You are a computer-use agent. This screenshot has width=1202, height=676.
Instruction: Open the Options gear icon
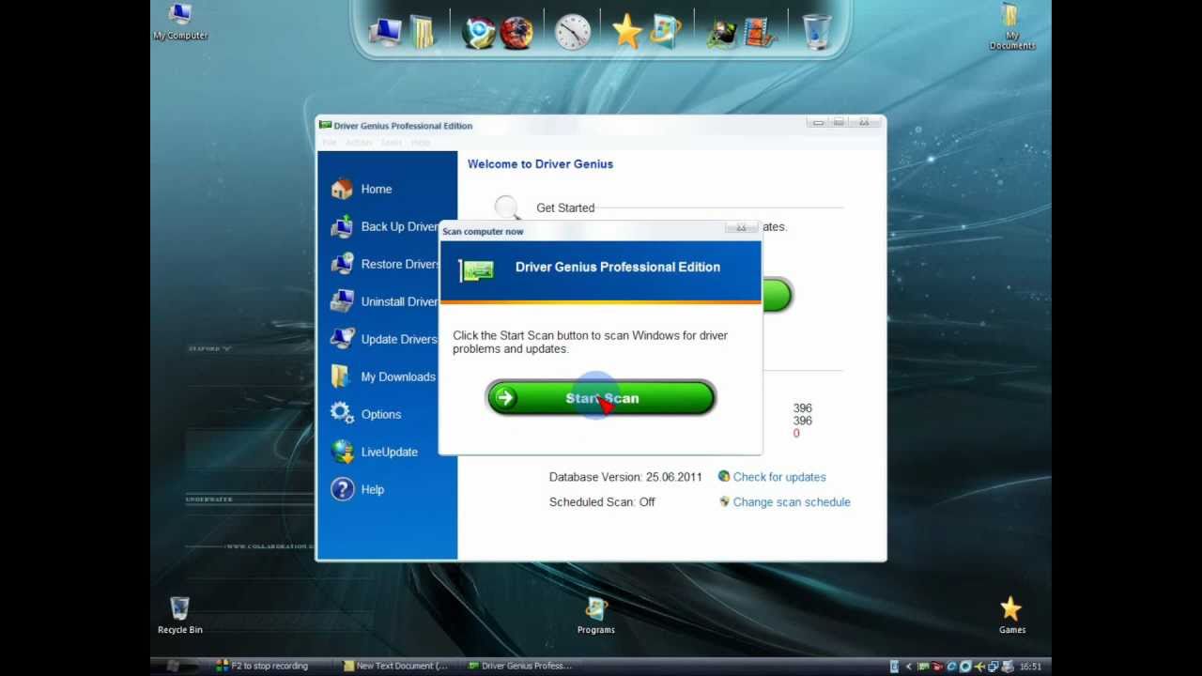342,414
